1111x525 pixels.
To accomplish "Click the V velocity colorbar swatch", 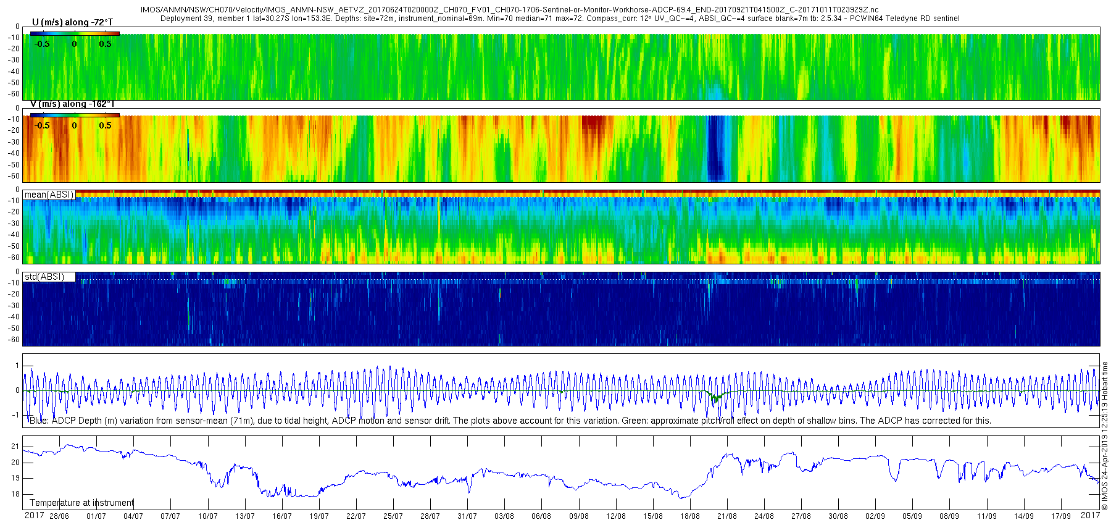I will tap(75, 115).
